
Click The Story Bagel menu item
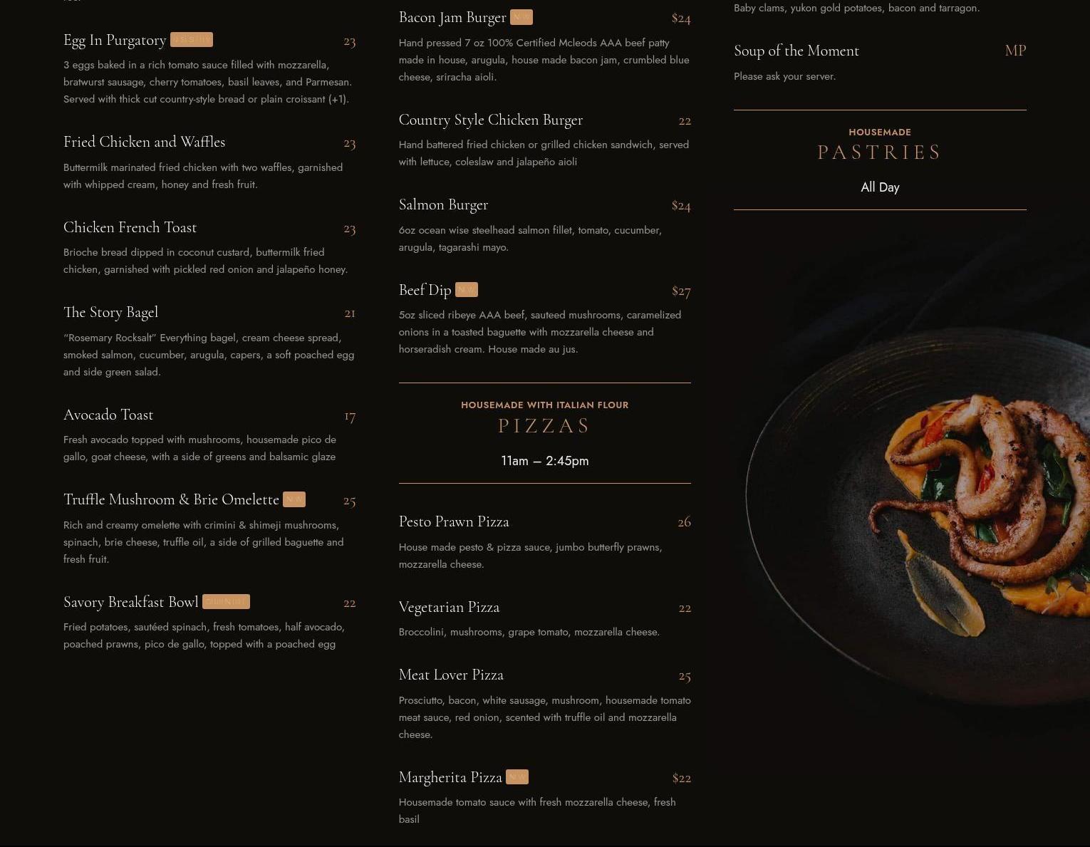coord(111,312)
